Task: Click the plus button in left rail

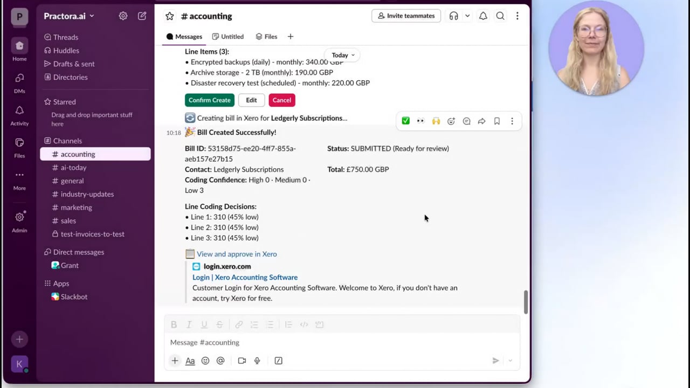Action: pyautogui.click(x=19, y=339)
